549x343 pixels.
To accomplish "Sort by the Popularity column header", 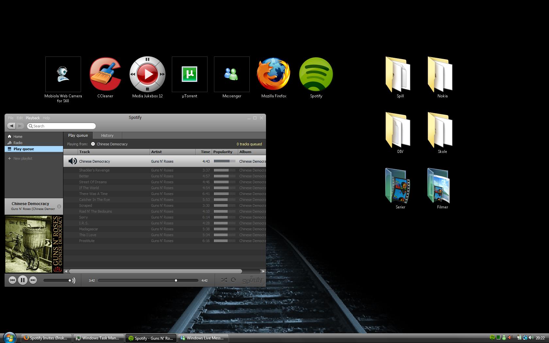I will tap(225, 152).
